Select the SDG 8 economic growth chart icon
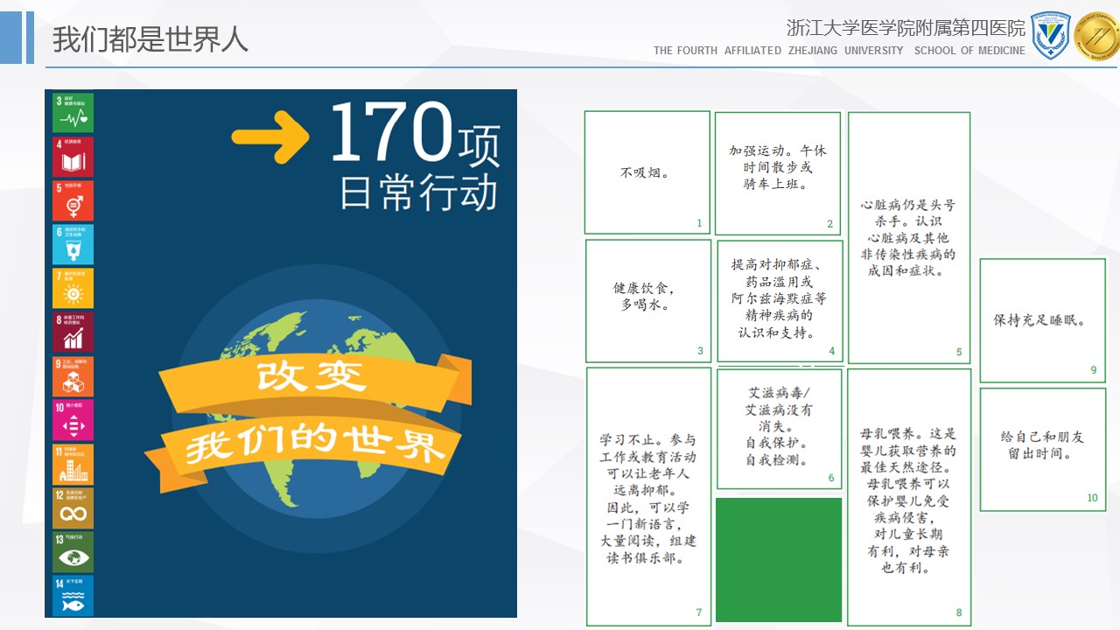 coord(73,332)
